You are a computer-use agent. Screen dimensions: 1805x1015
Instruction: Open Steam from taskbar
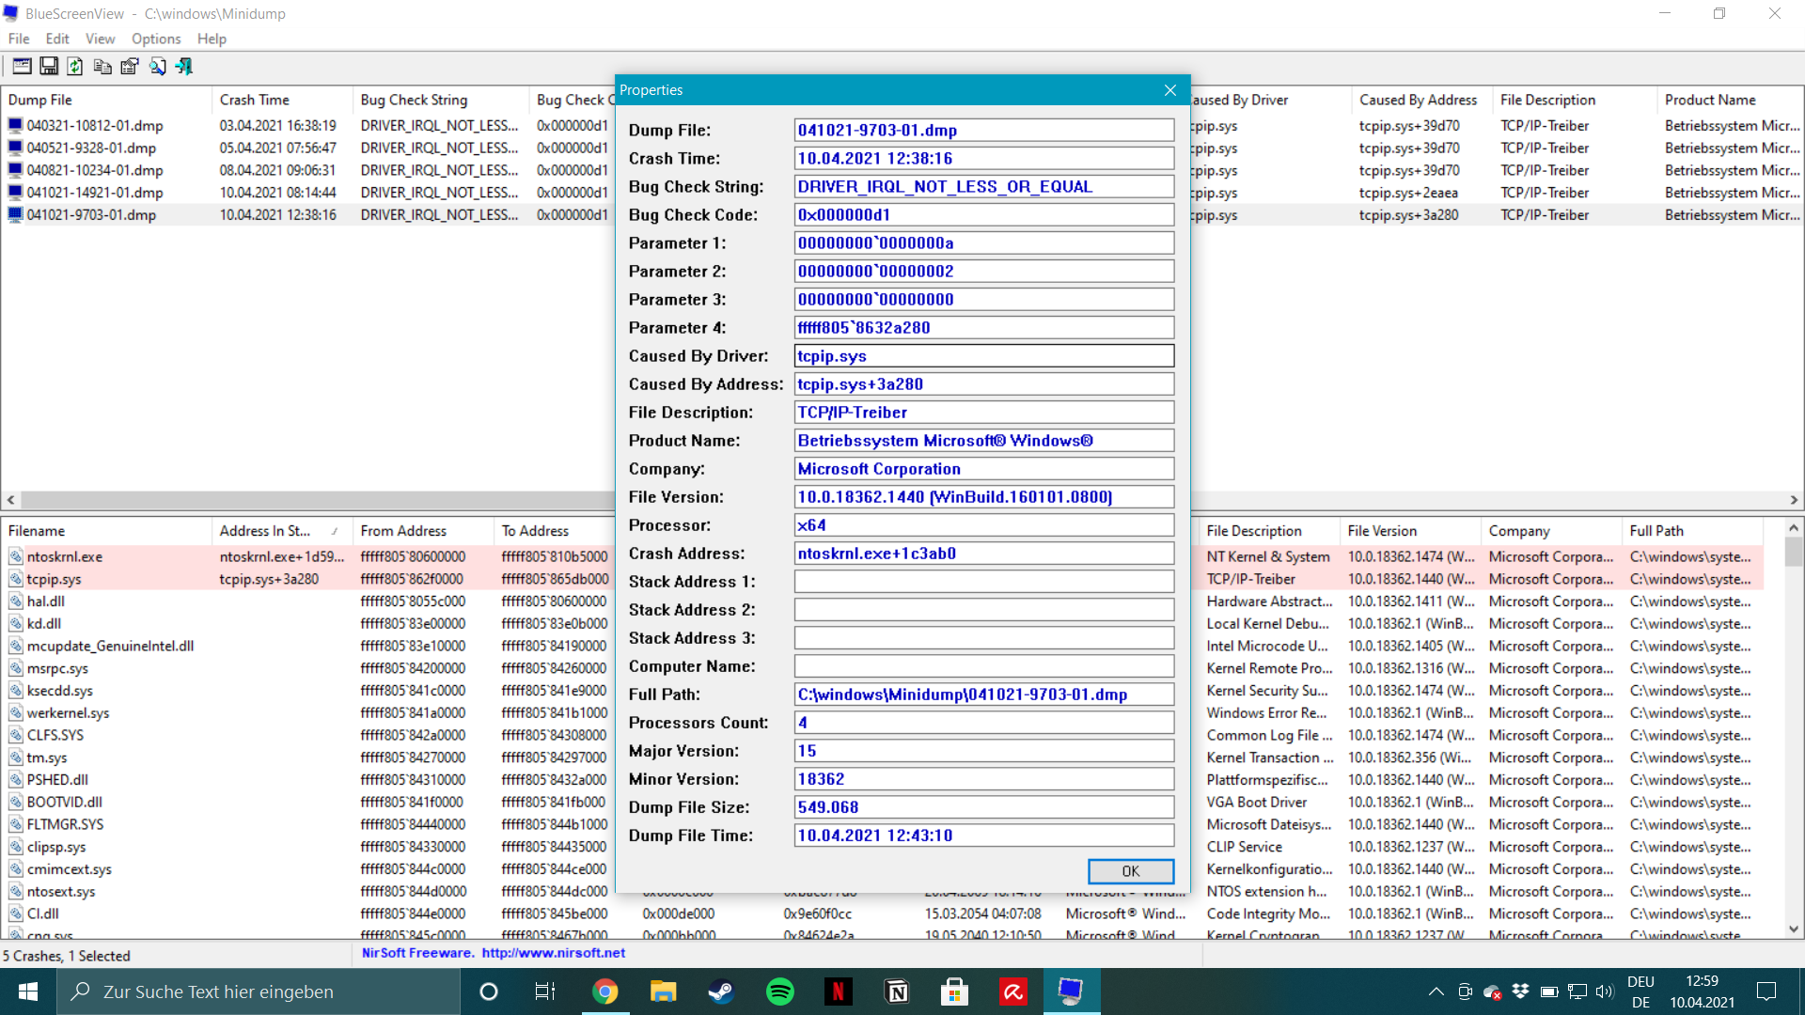(x=721, y=992)
